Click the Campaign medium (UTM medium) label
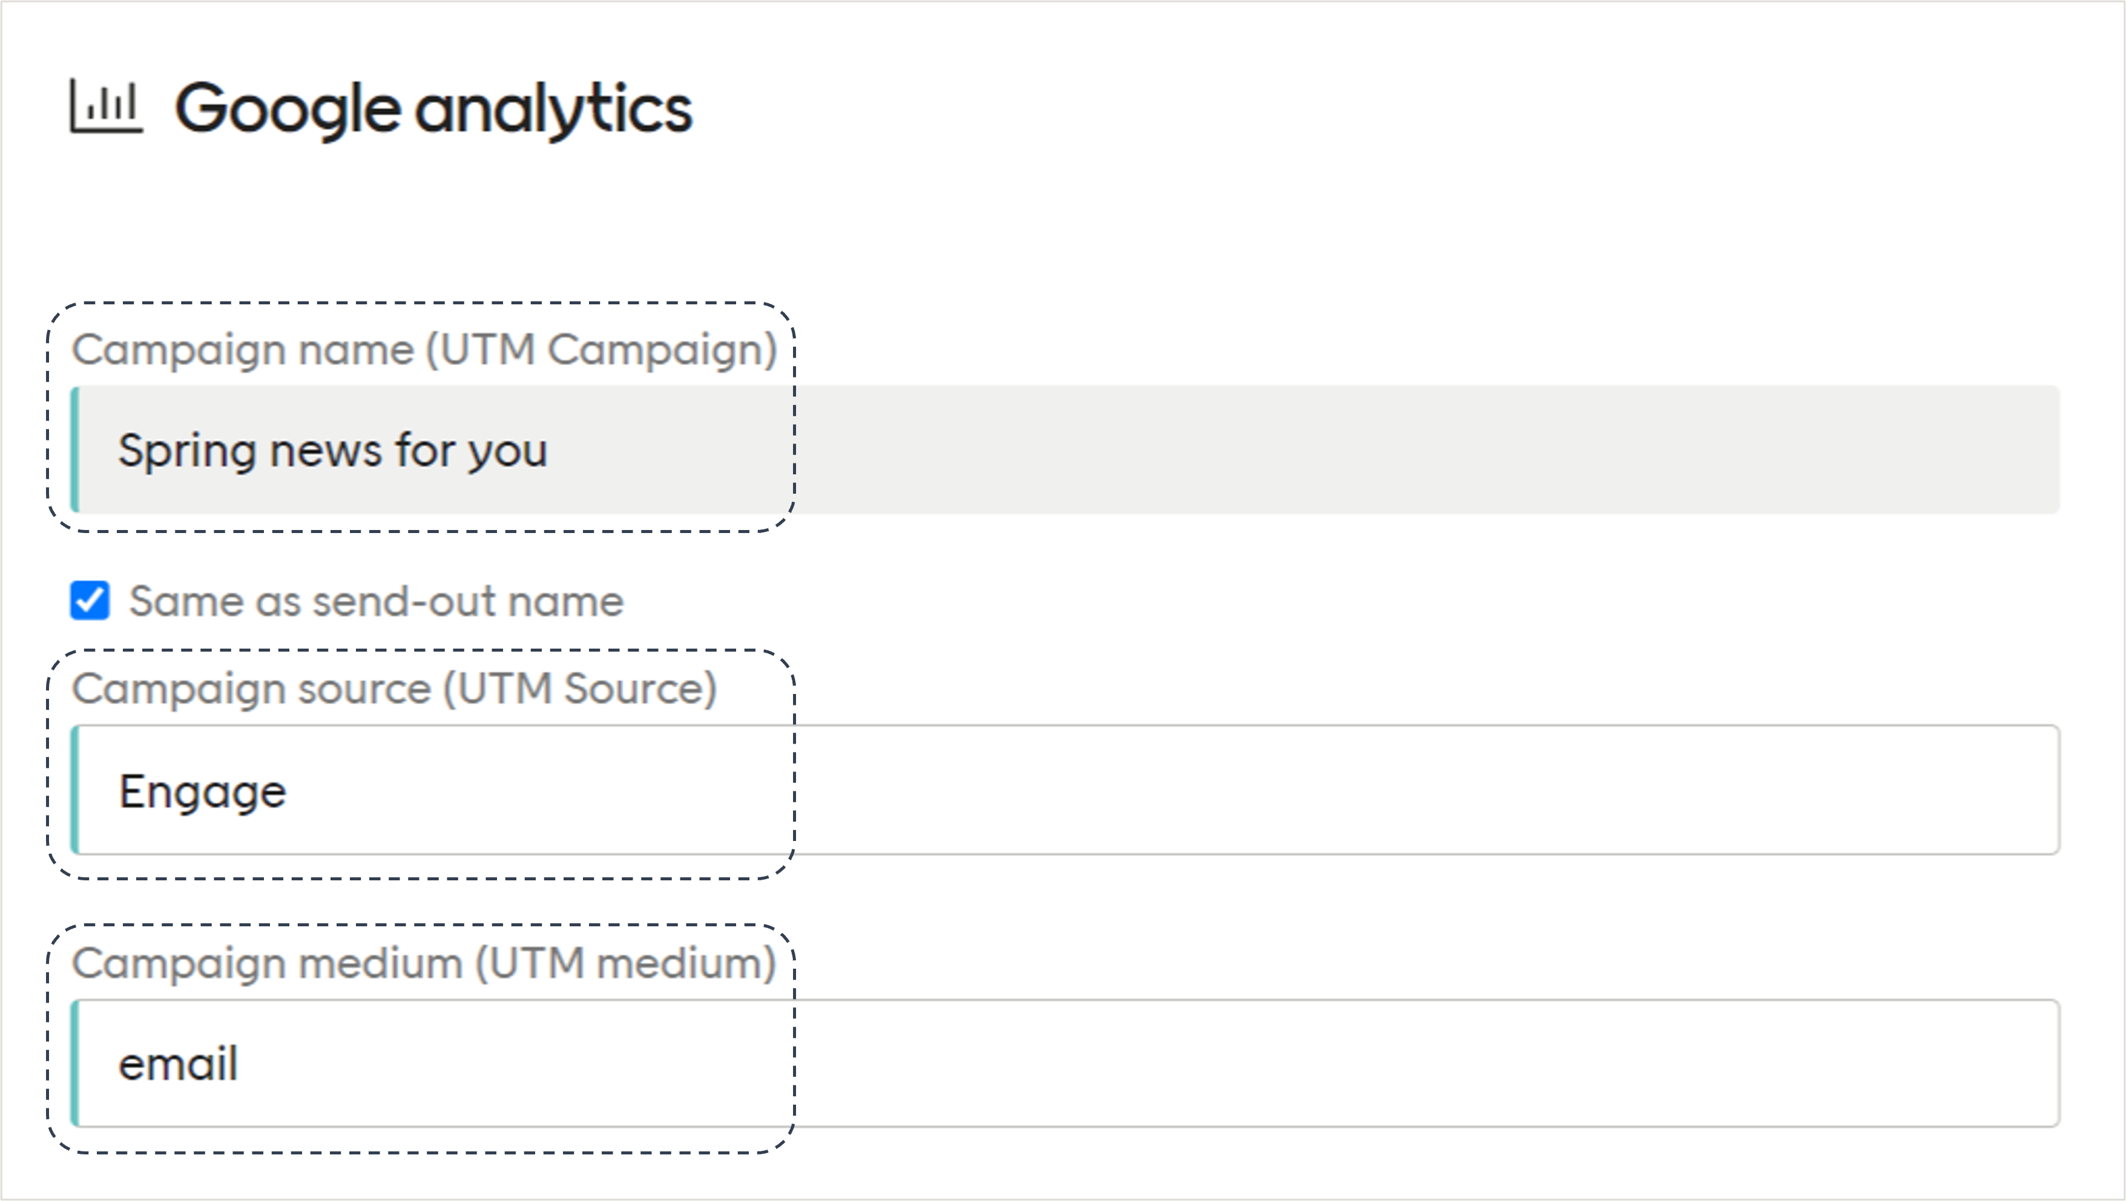Screen dimensions: 2126x1201 pos(426,963)
